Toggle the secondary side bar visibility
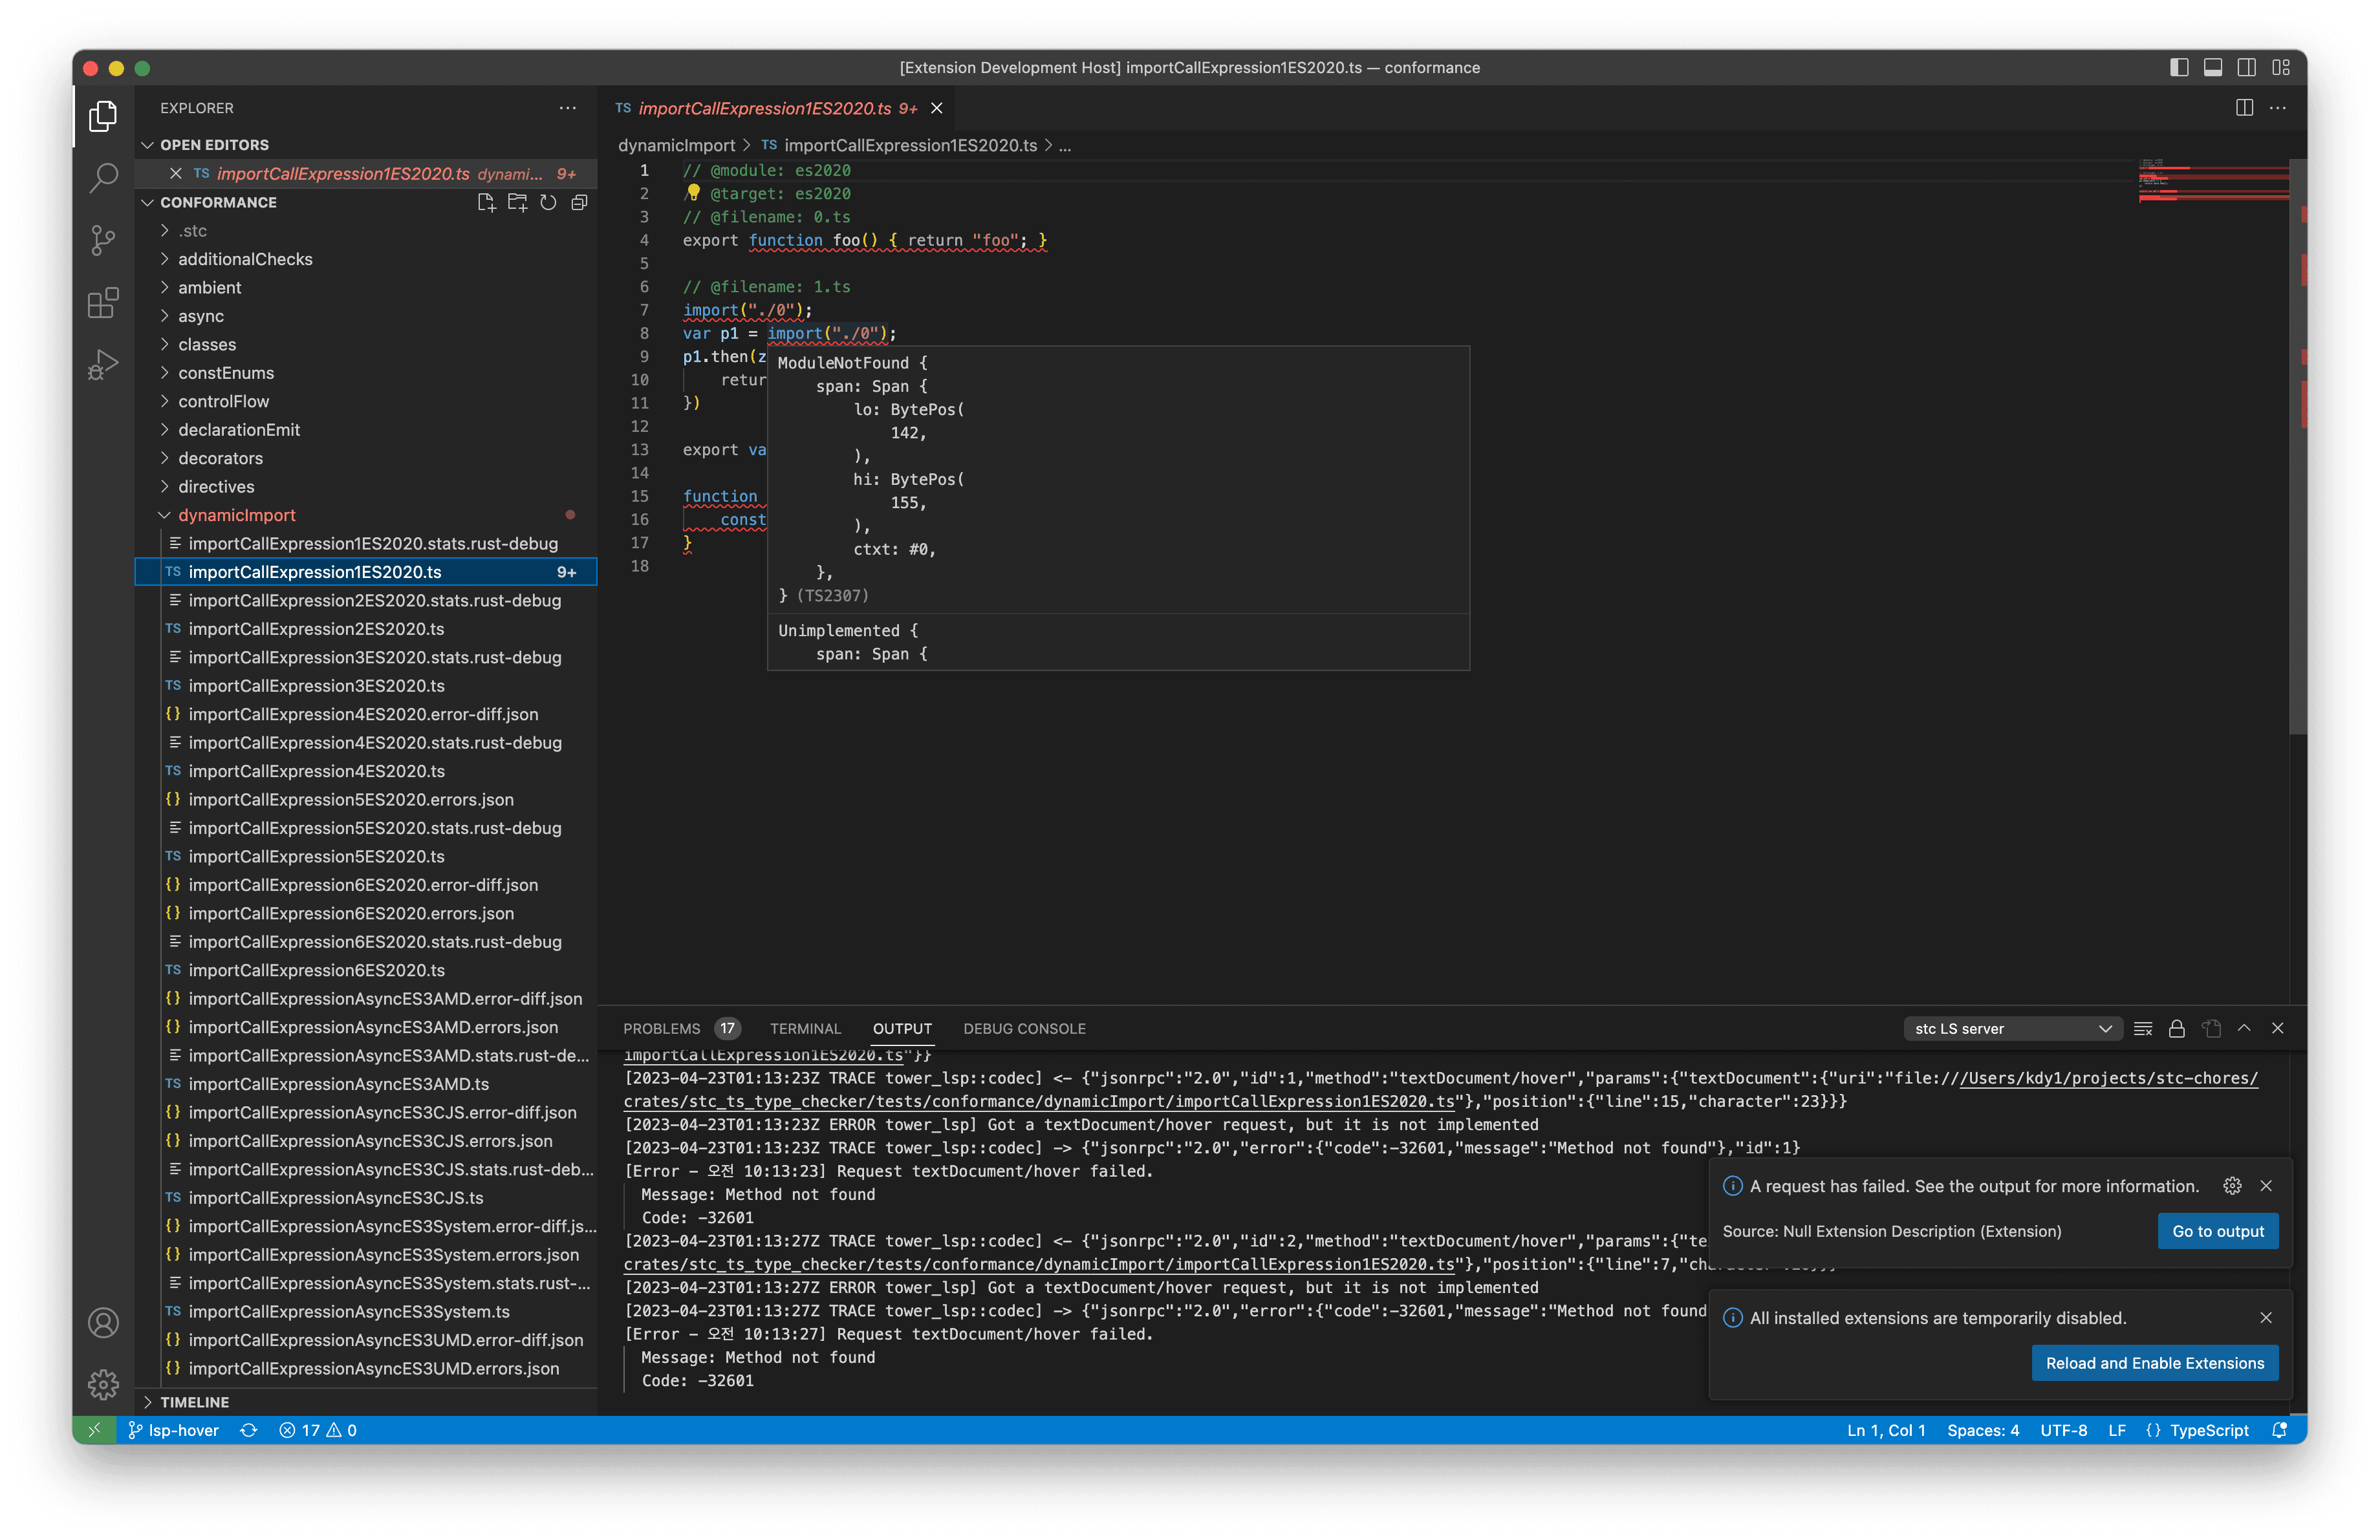 tap(2247, 67)
